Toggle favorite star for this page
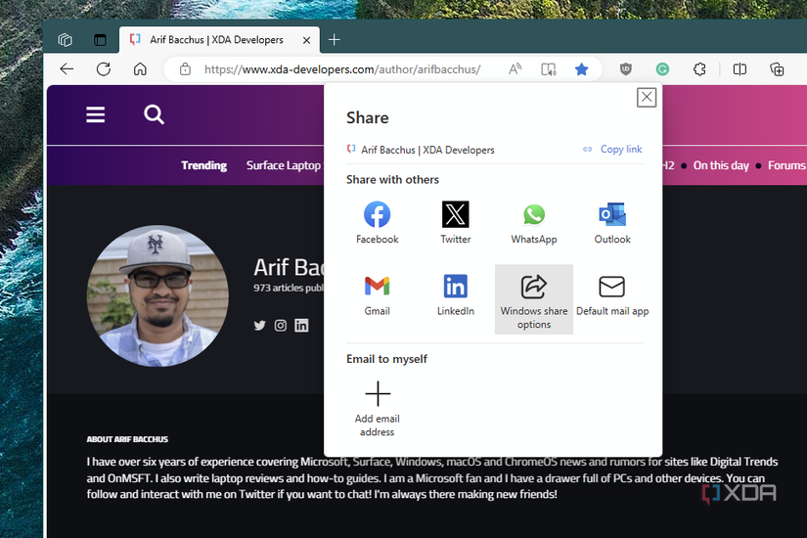Screen dimensions: 807x538 582,69
